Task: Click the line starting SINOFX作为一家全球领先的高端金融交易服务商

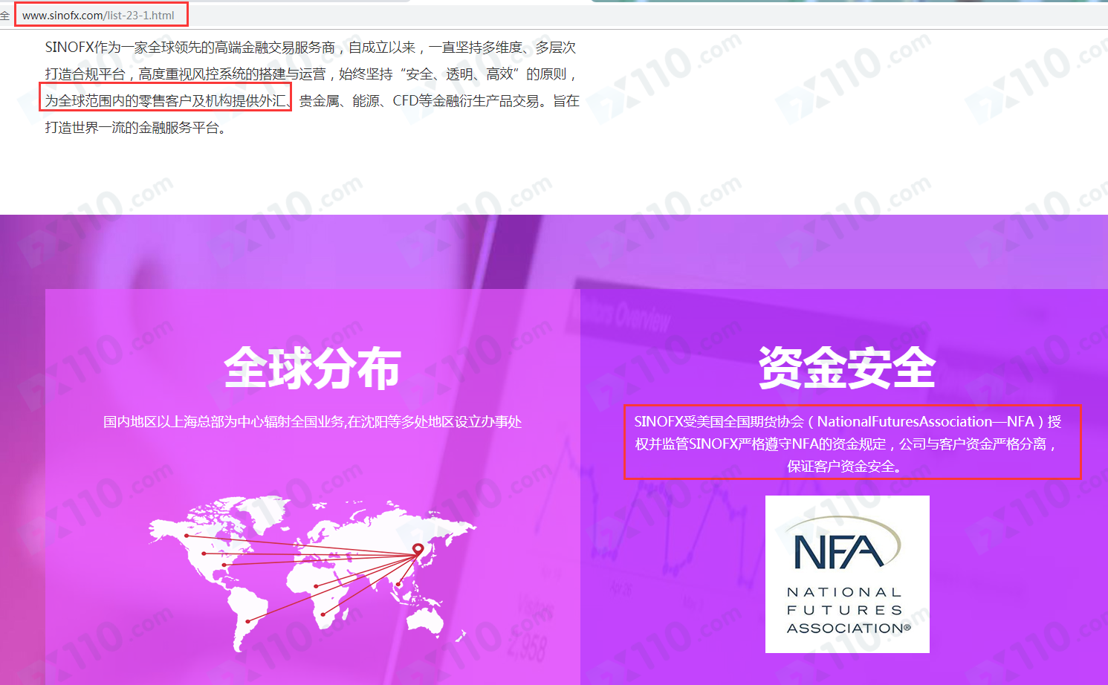Action: pos(311,48)
